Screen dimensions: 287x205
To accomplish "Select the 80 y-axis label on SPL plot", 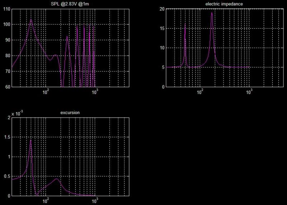I will [8, 56].
